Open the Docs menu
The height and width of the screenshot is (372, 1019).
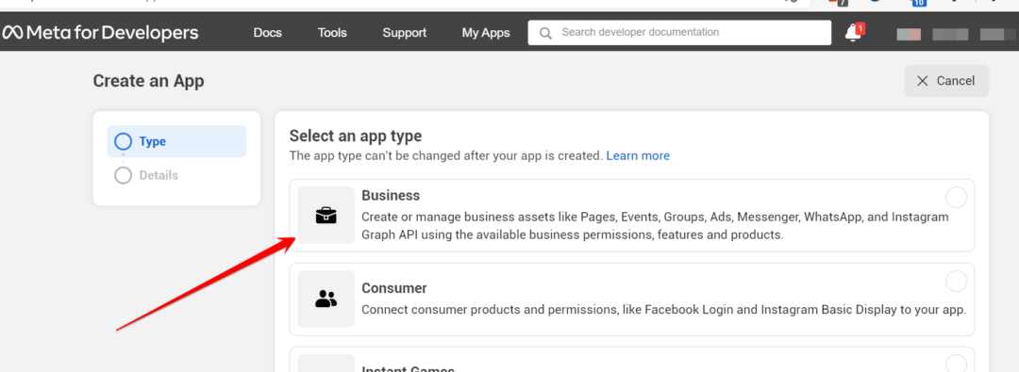pyautogui.click(x=268, y=32)
